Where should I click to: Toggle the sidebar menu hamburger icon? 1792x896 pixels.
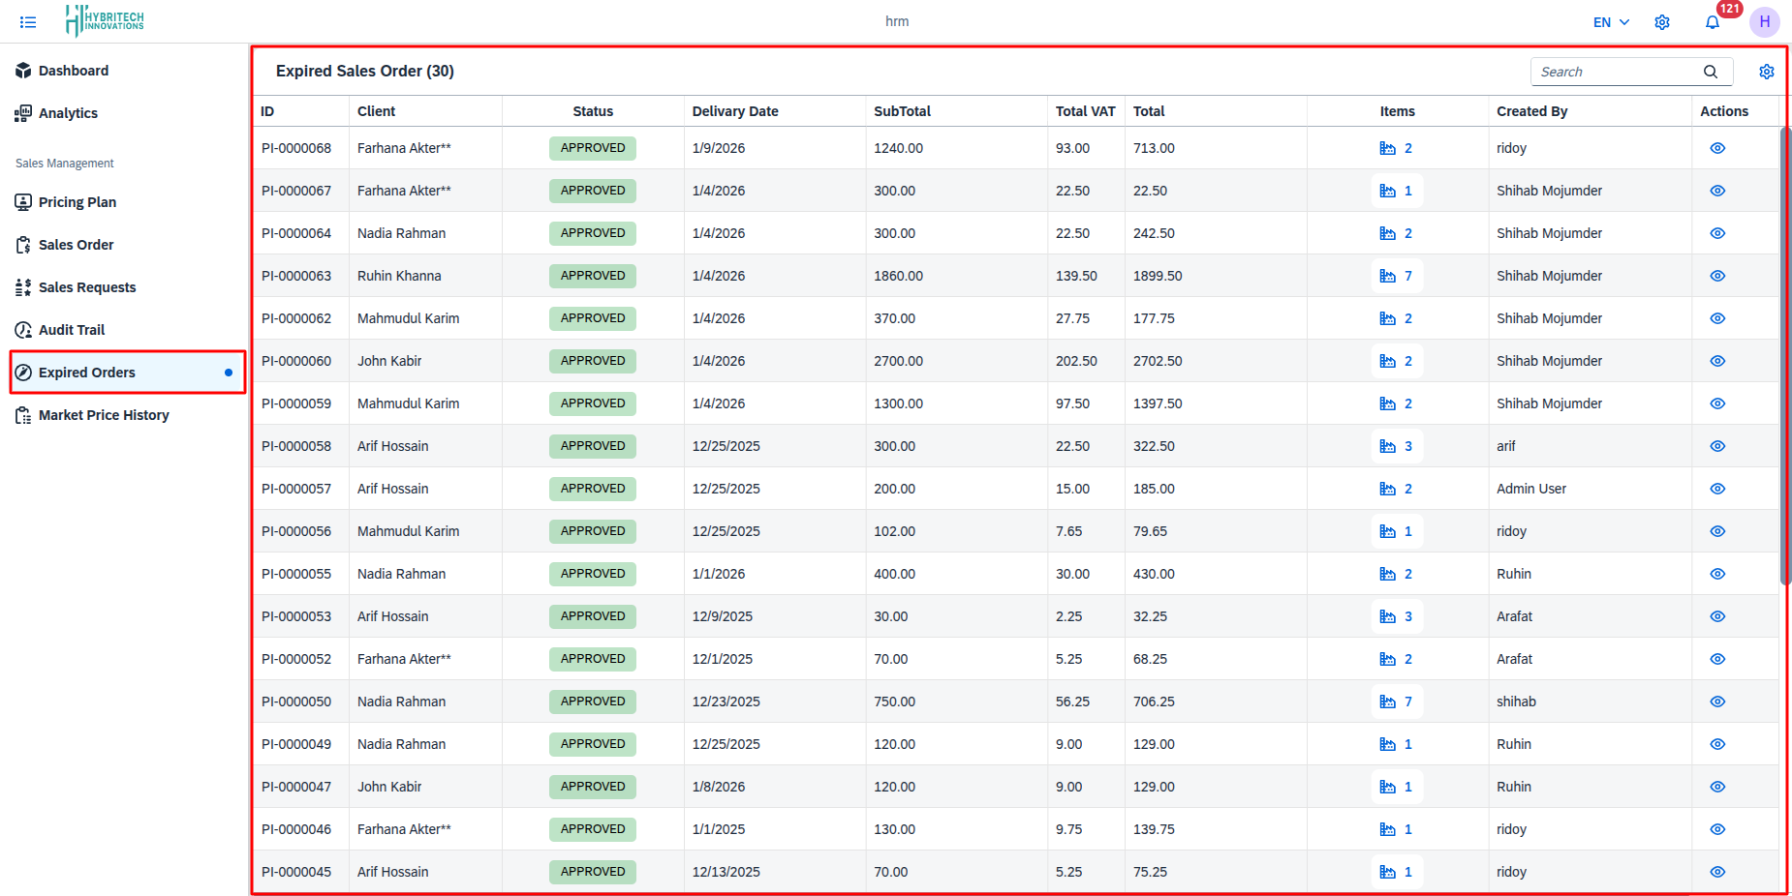pos(28,22)
